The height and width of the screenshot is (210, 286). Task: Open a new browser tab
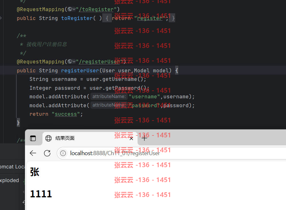click(144, 138)
